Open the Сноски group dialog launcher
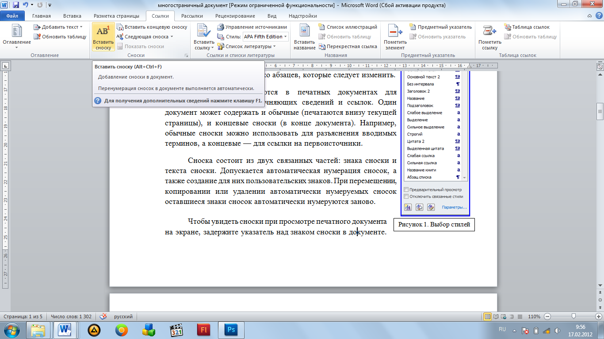The image size is (604, 339). tap(186, 56)
